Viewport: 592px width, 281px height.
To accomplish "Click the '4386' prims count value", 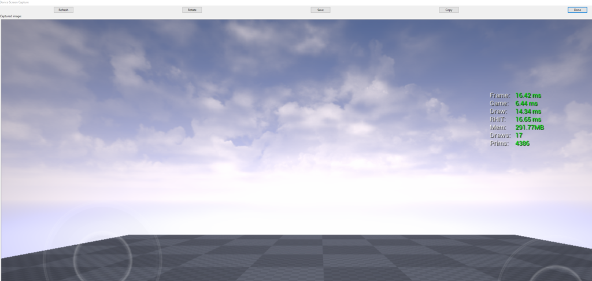I will pyautogui.click(x=523, y=143).
